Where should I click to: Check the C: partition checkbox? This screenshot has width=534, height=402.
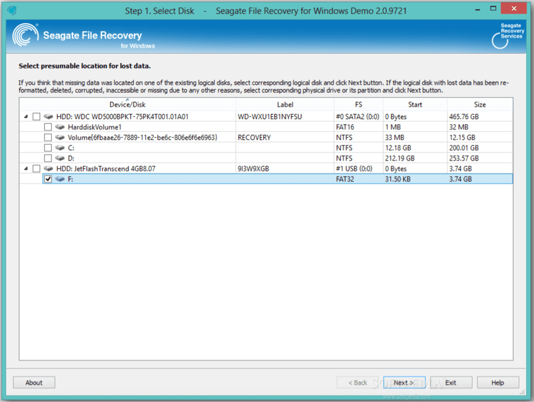tap(48, 148)
